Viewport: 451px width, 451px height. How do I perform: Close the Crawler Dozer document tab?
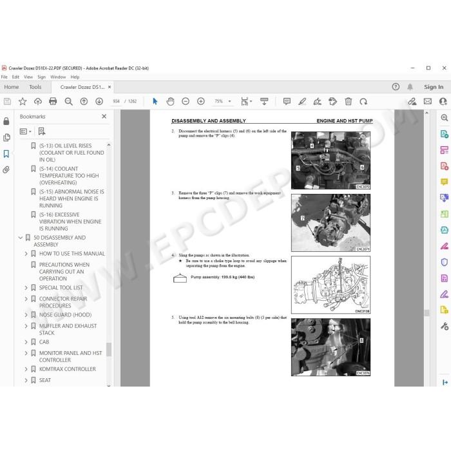[x=110, y=87]
